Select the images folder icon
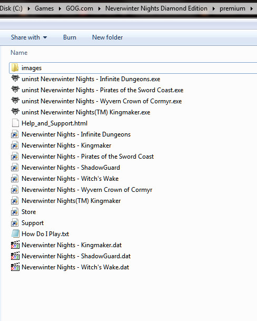 pyautogui.click(x=15, y=68)
